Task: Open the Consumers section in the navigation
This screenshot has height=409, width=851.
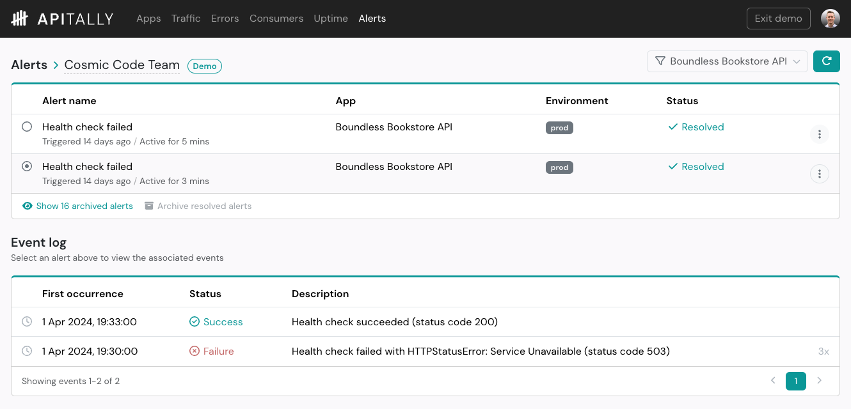Action: [x=276, y=19]
